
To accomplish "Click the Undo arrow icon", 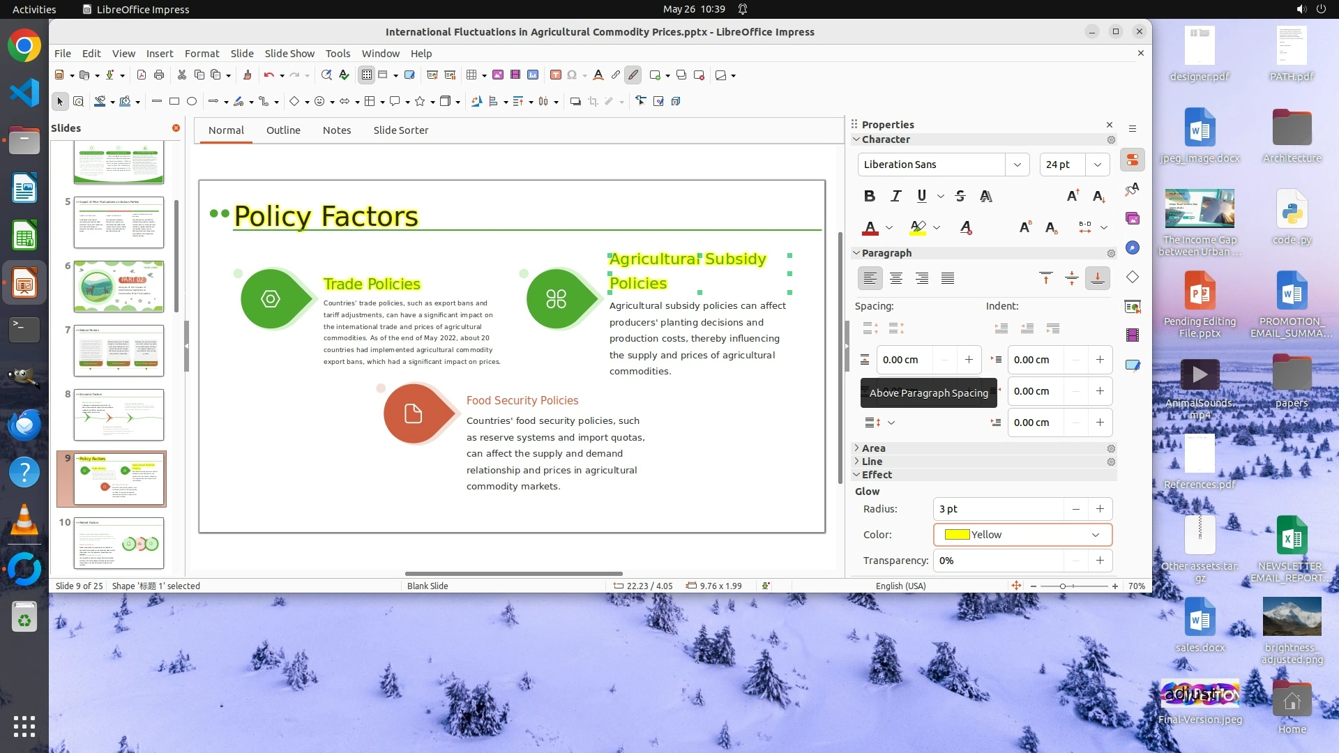I will pos(268,75).
